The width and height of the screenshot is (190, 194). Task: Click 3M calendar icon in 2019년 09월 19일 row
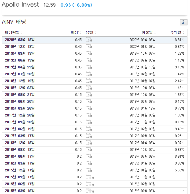[89, 53]
